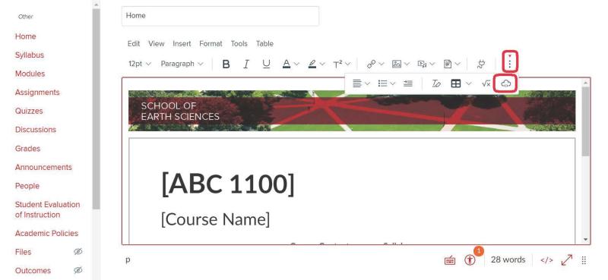
Task: Clear formatting with the eraser icon
Action: [436, 83]
